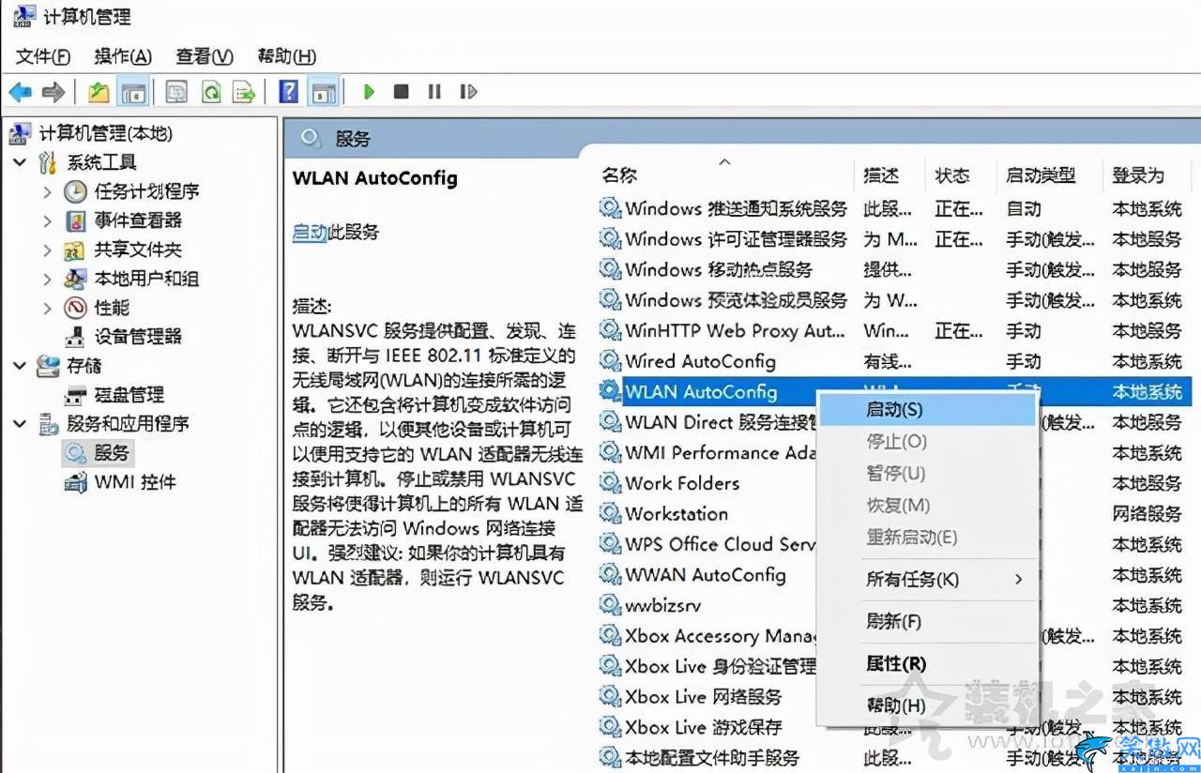Choose 刷新(F) in the context menu
1201x773 pixels.
(928, 622)
